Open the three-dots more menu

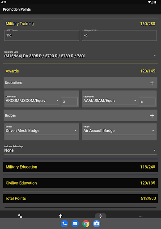(x=141, y=216)
